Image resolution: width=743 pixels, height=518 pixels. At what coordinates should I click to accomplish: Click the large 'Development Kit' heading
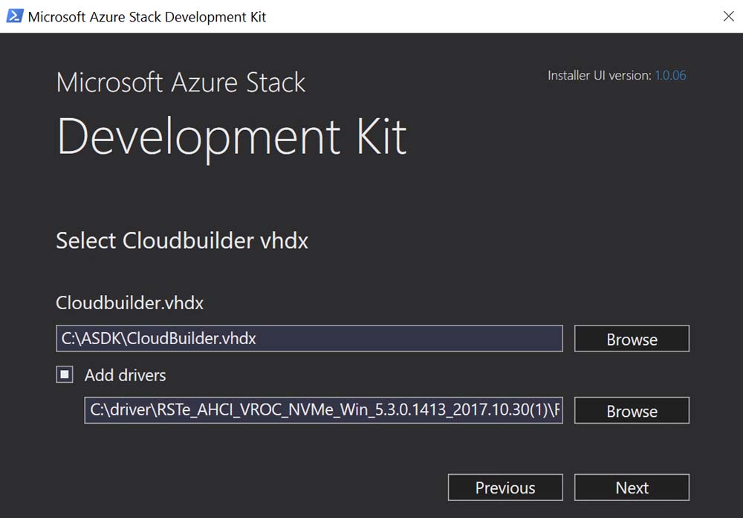pyautogui.click(x=232, y=136)
